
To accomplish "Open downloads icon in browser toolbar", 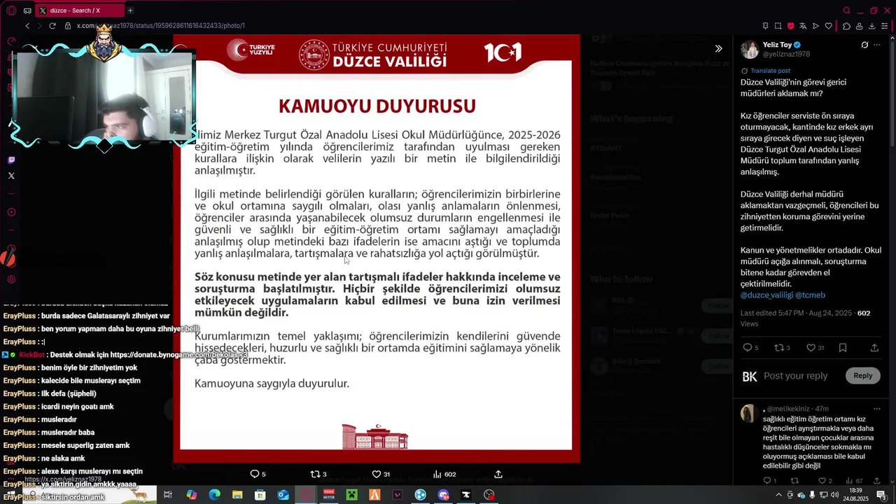I will [x=871, y=26].
